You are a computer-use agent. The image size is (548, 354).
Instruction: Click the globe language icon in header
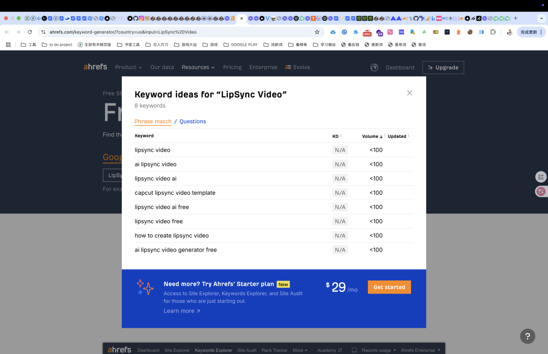[374, 67]
